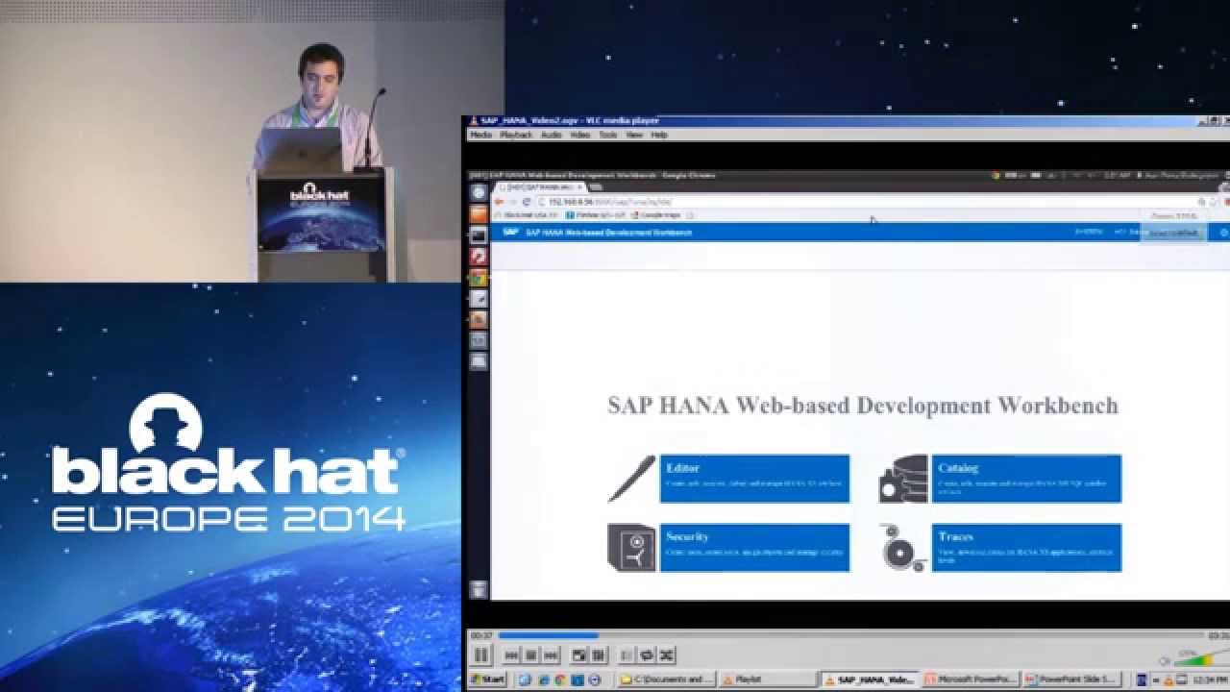Switch to SAP_HANA_Video taskbar item
The image size is (1230, 692).
(x=869, y=680)
